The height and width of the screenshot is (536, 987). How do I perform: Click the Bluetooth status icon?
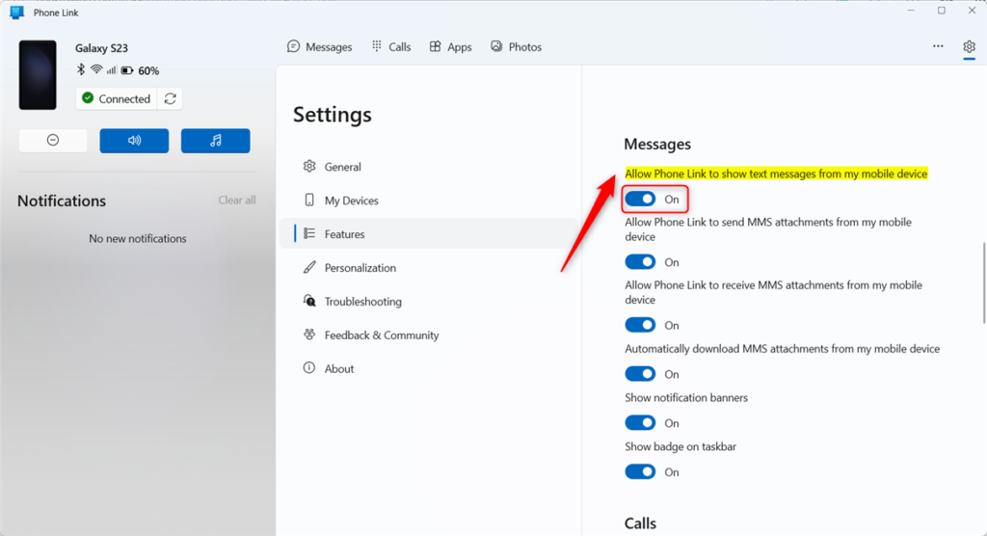(81, 70)
